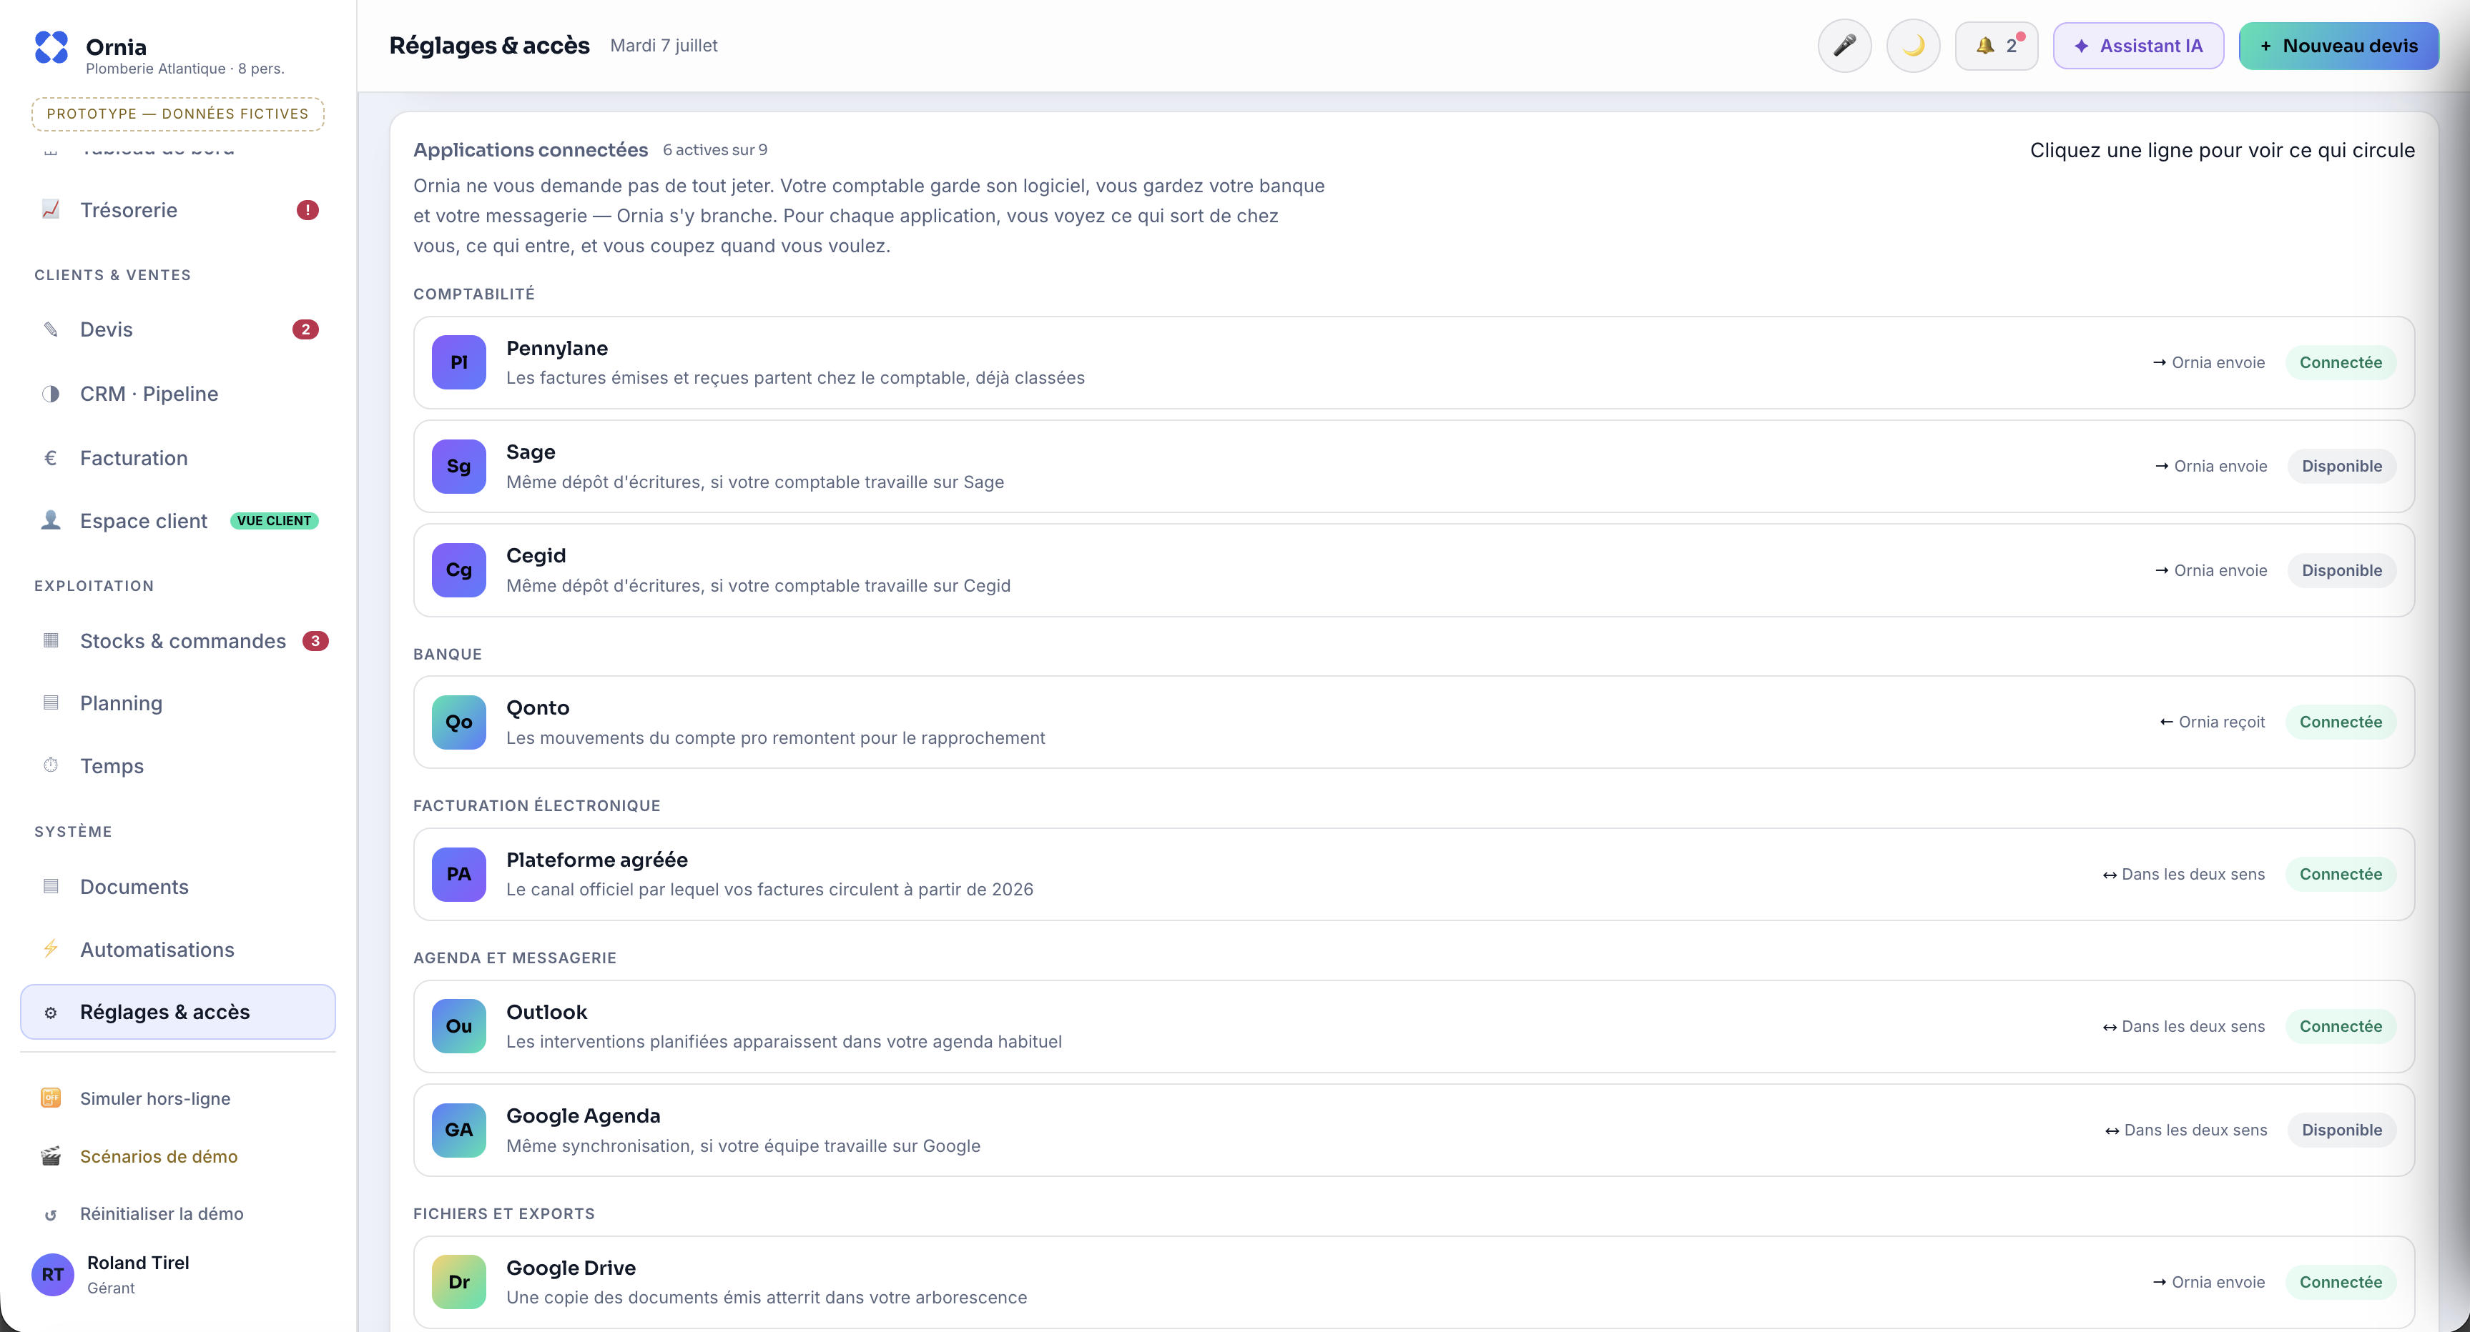Click the RT avatar of Roland Tirel
2470x1332 pixels.
(x=53, y=1275)
